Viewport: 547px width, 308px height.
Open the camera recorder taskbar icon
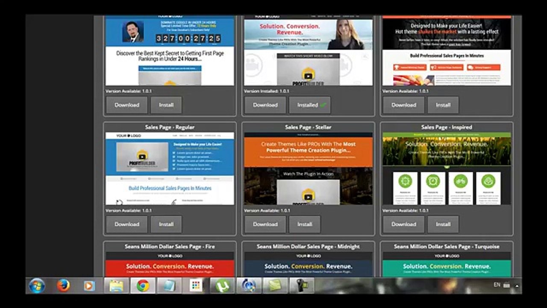(302, 286)
